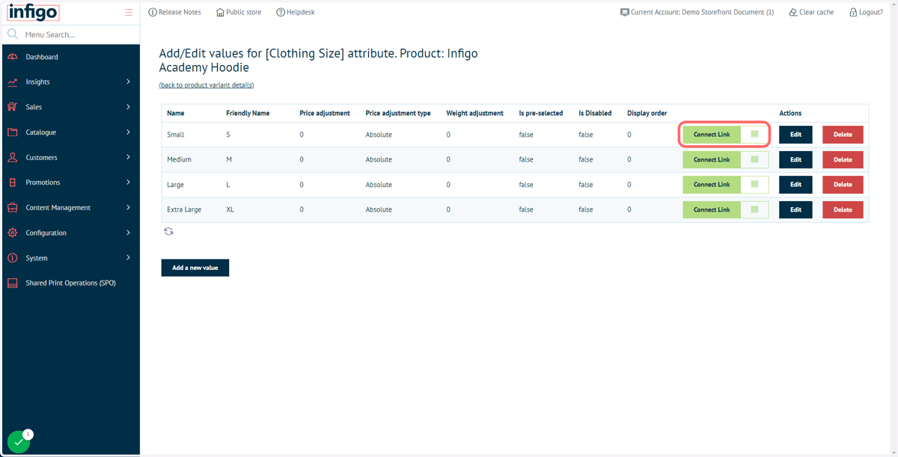Viewport: 898px width, 457px height.
Task: Click Connect Link for Extra Large
Action: [712, 209]
